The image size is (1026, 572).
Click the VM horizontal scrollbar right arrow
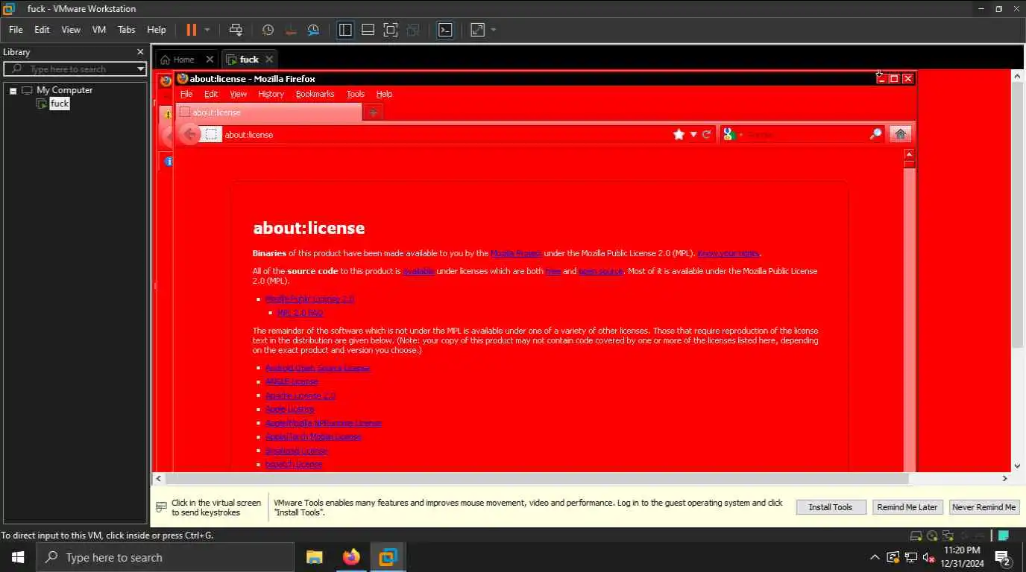coord(1004,478)
